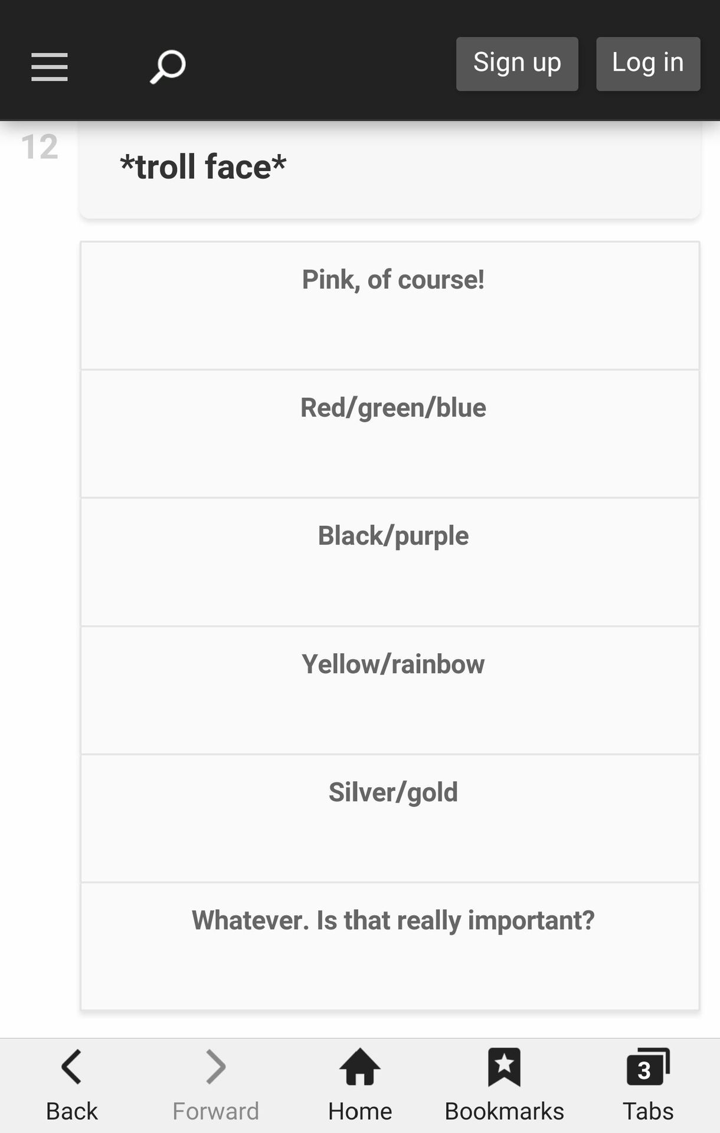Tap the magnifying glass search icon
Viewport: 720px width, 1133px height.
tap(168, 67)
